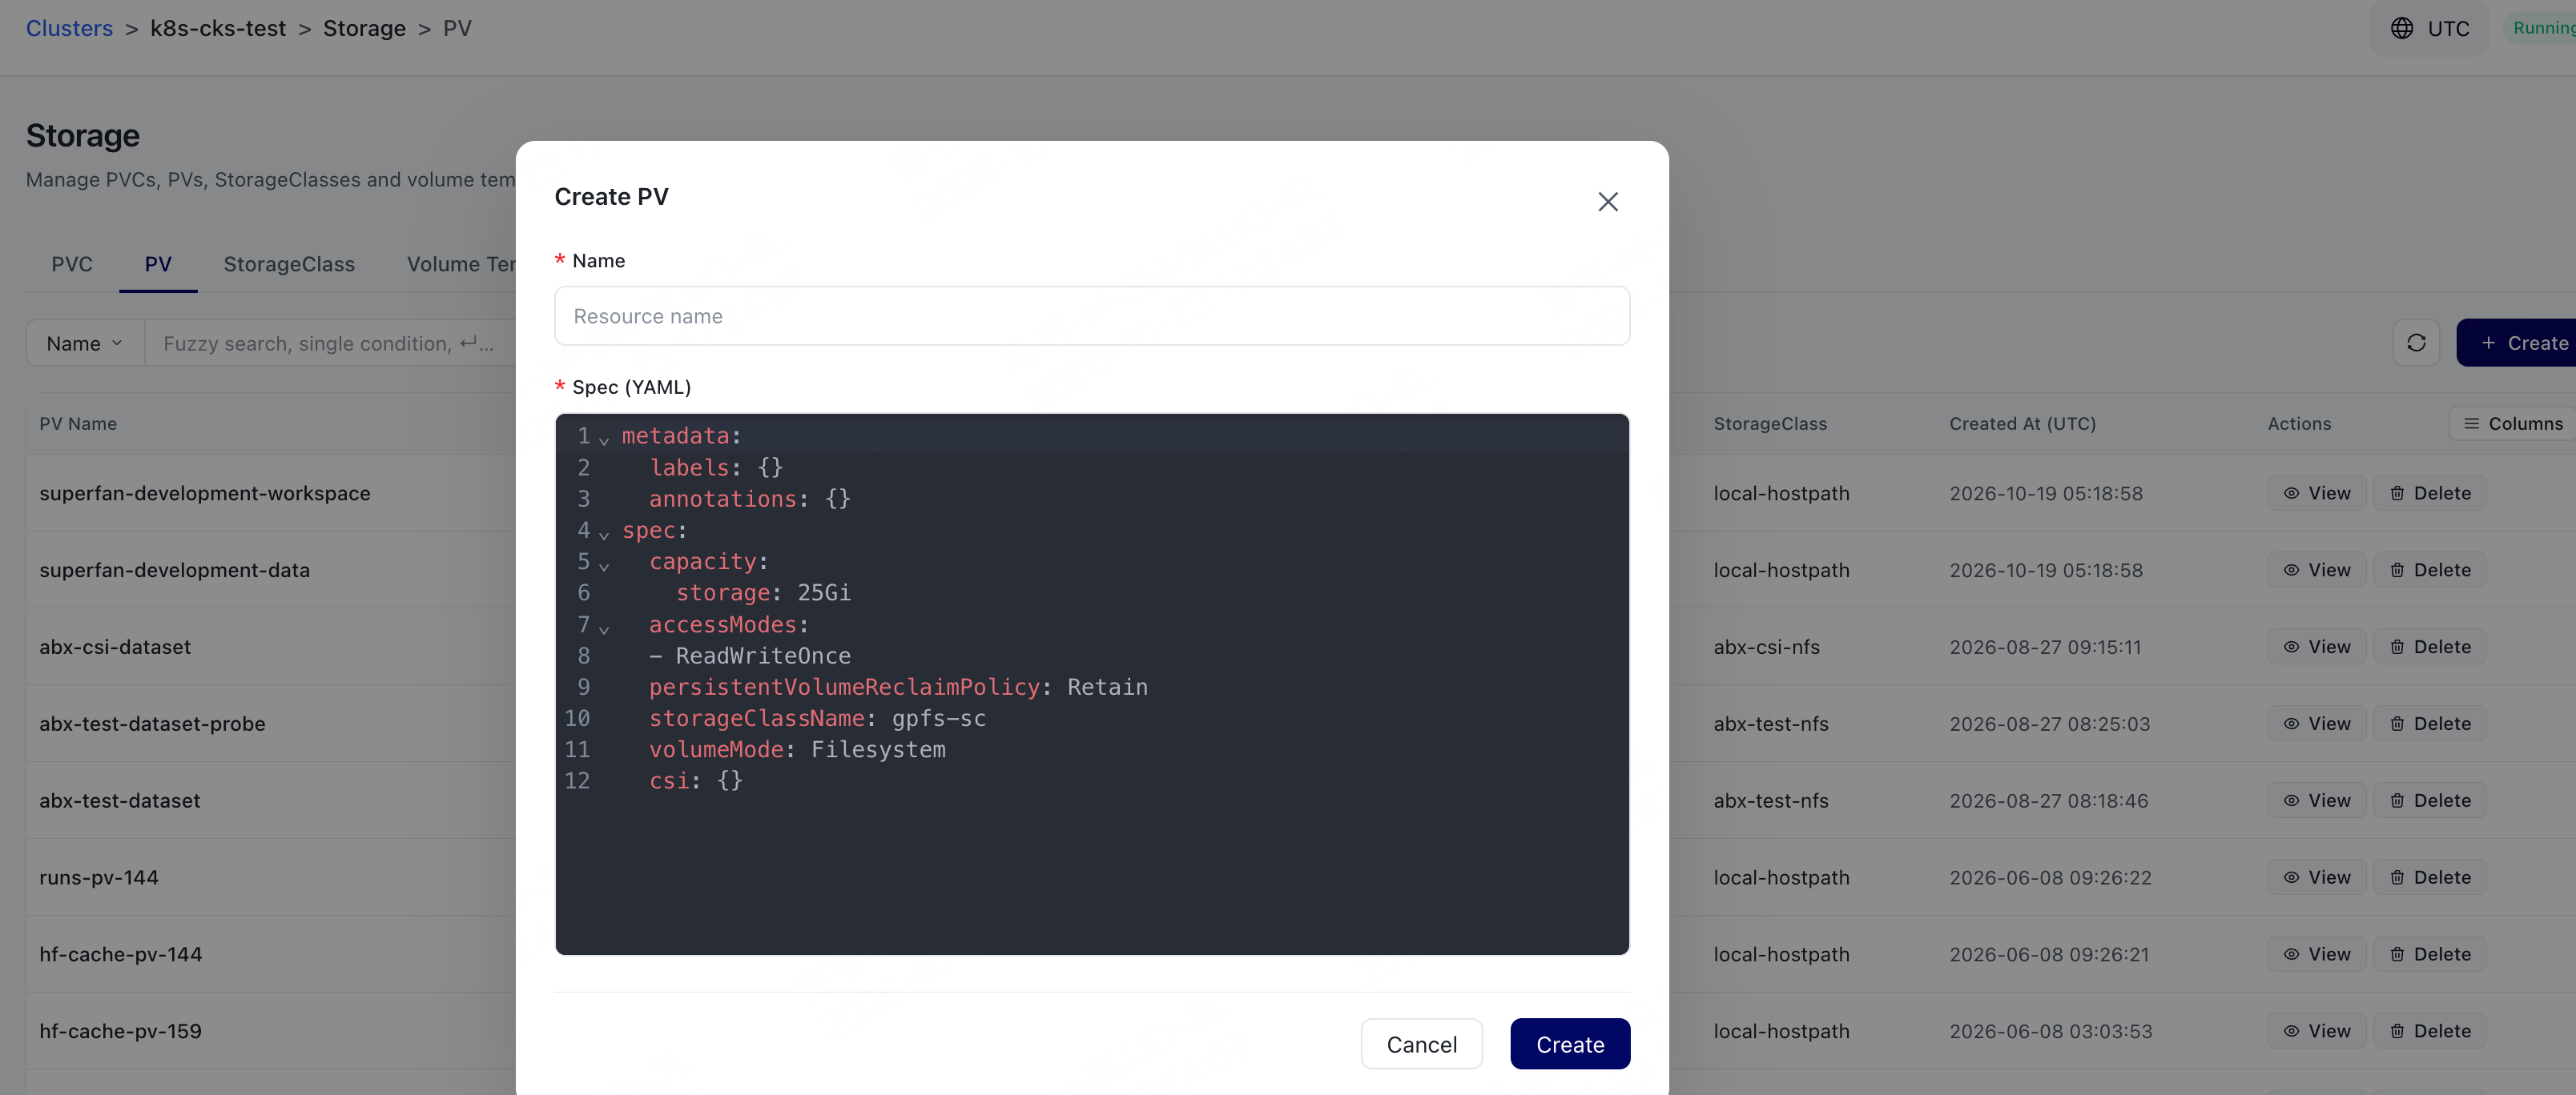Delete hf-cache-pv-144 PV

(2430, 954)
